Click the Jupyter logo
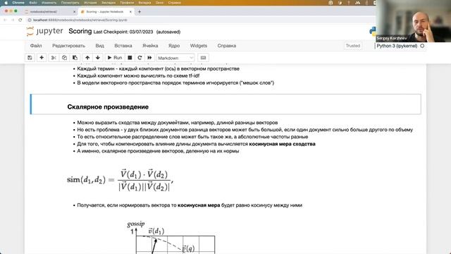Viewport: 451px width, 254px height. [x=44, y=31]
